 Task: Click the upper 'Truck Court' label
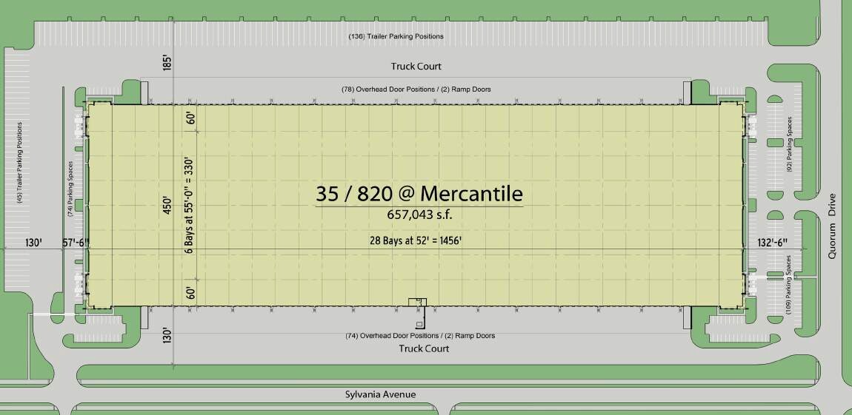point(416,66)
